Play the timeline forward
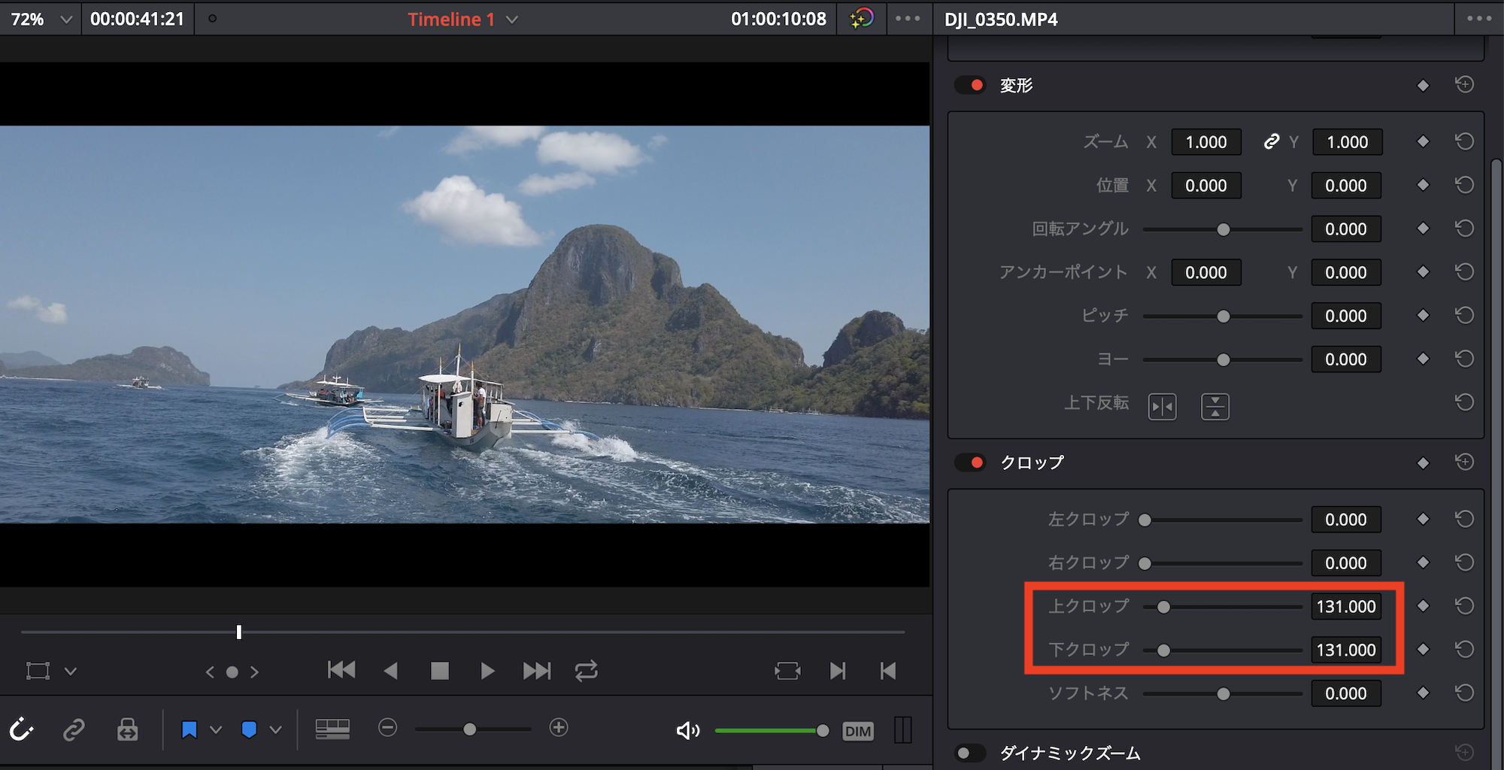This screenshot has width=1504, height=770. pyautogui.click(x=487, y=671)
